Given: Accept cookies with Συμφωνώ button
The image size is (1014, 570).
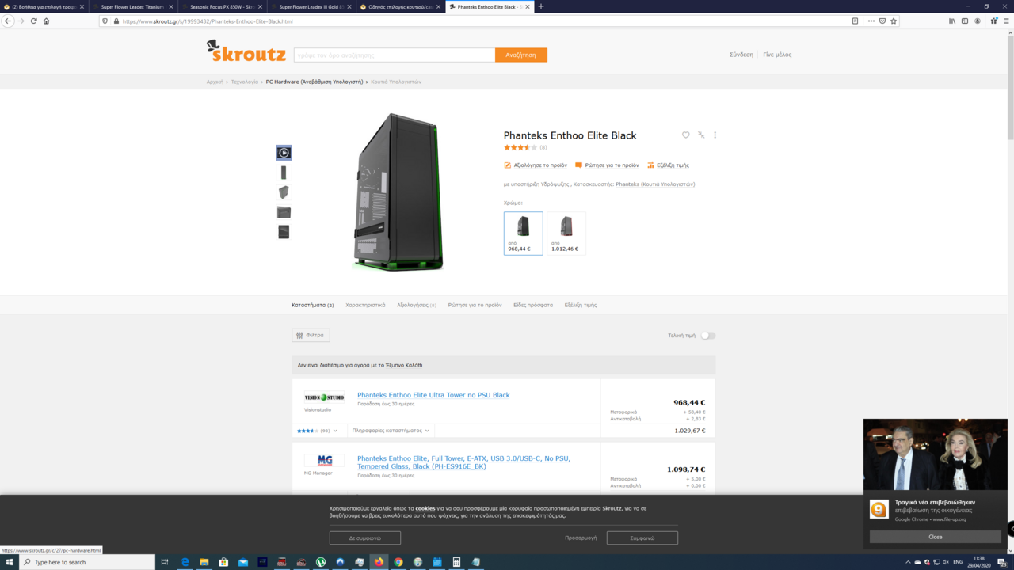Looking at the screenshot, I should [x=642, y=538].
